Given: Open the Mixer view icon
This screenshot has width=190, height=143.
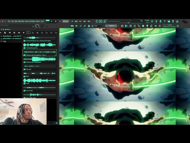Looking at the screenshot, I should pos(134,26).
